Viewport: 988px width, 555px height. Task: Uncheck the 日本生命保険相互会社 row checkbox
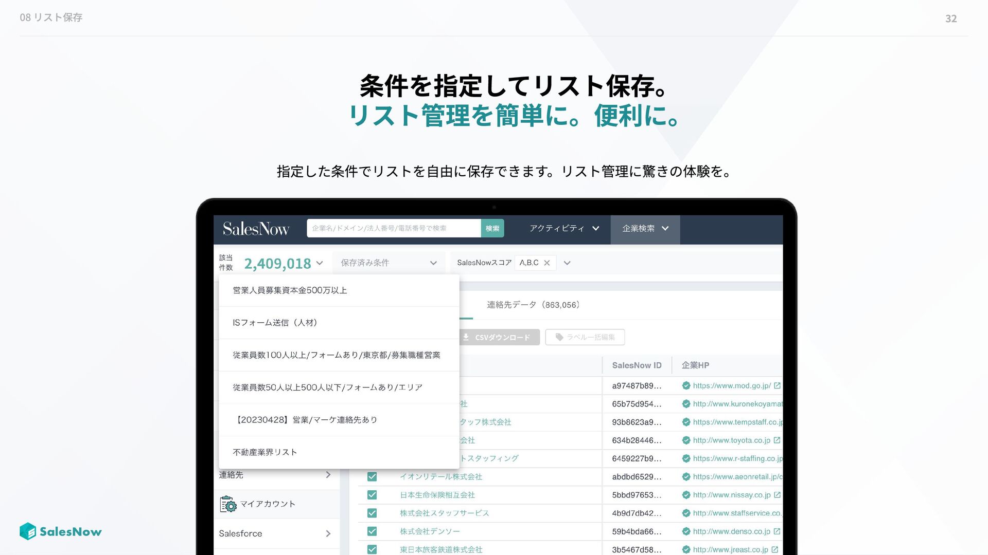click(x=372, y=495)
